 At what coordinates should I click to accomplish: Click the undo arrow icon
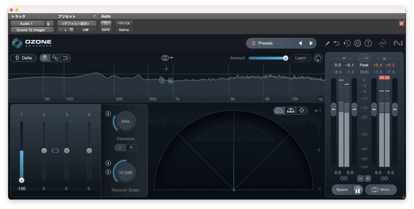(x=337, y=43)
